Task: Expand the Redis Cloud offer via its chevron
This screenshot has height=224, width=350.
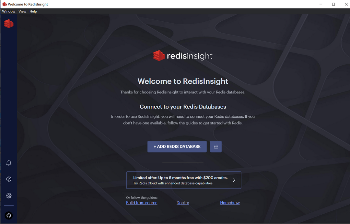Action: click(234, 180)
